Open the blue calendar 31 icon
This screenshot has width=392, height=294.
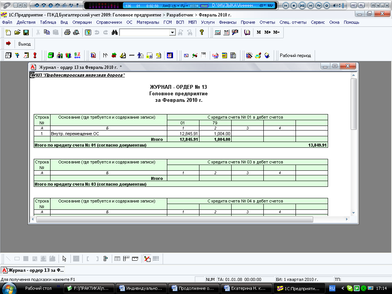(170, 56)
